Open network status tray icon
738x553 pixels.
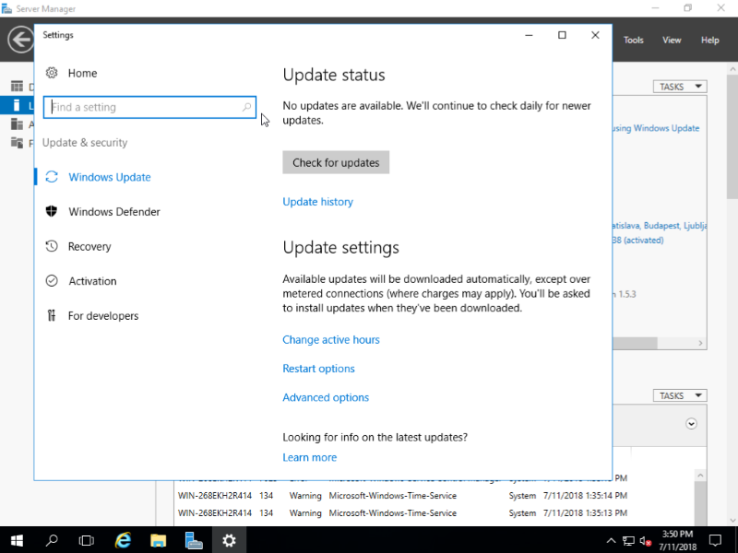pos(628,541)
